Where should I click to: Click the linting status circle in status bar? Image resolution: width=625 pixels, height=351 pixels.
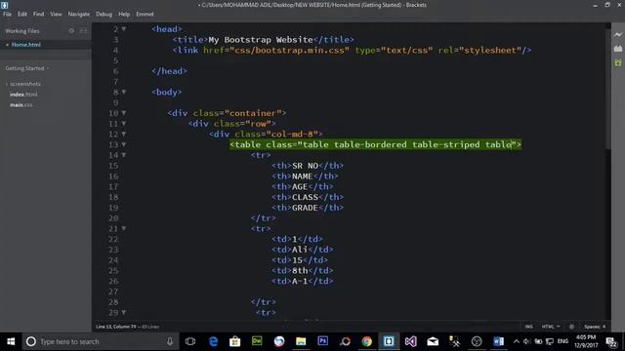pyautogui.click(x=571, y=327)
